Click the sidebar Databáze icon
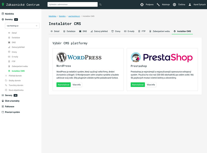This screenshot has width=207, height=153. [x=9, y=37]
